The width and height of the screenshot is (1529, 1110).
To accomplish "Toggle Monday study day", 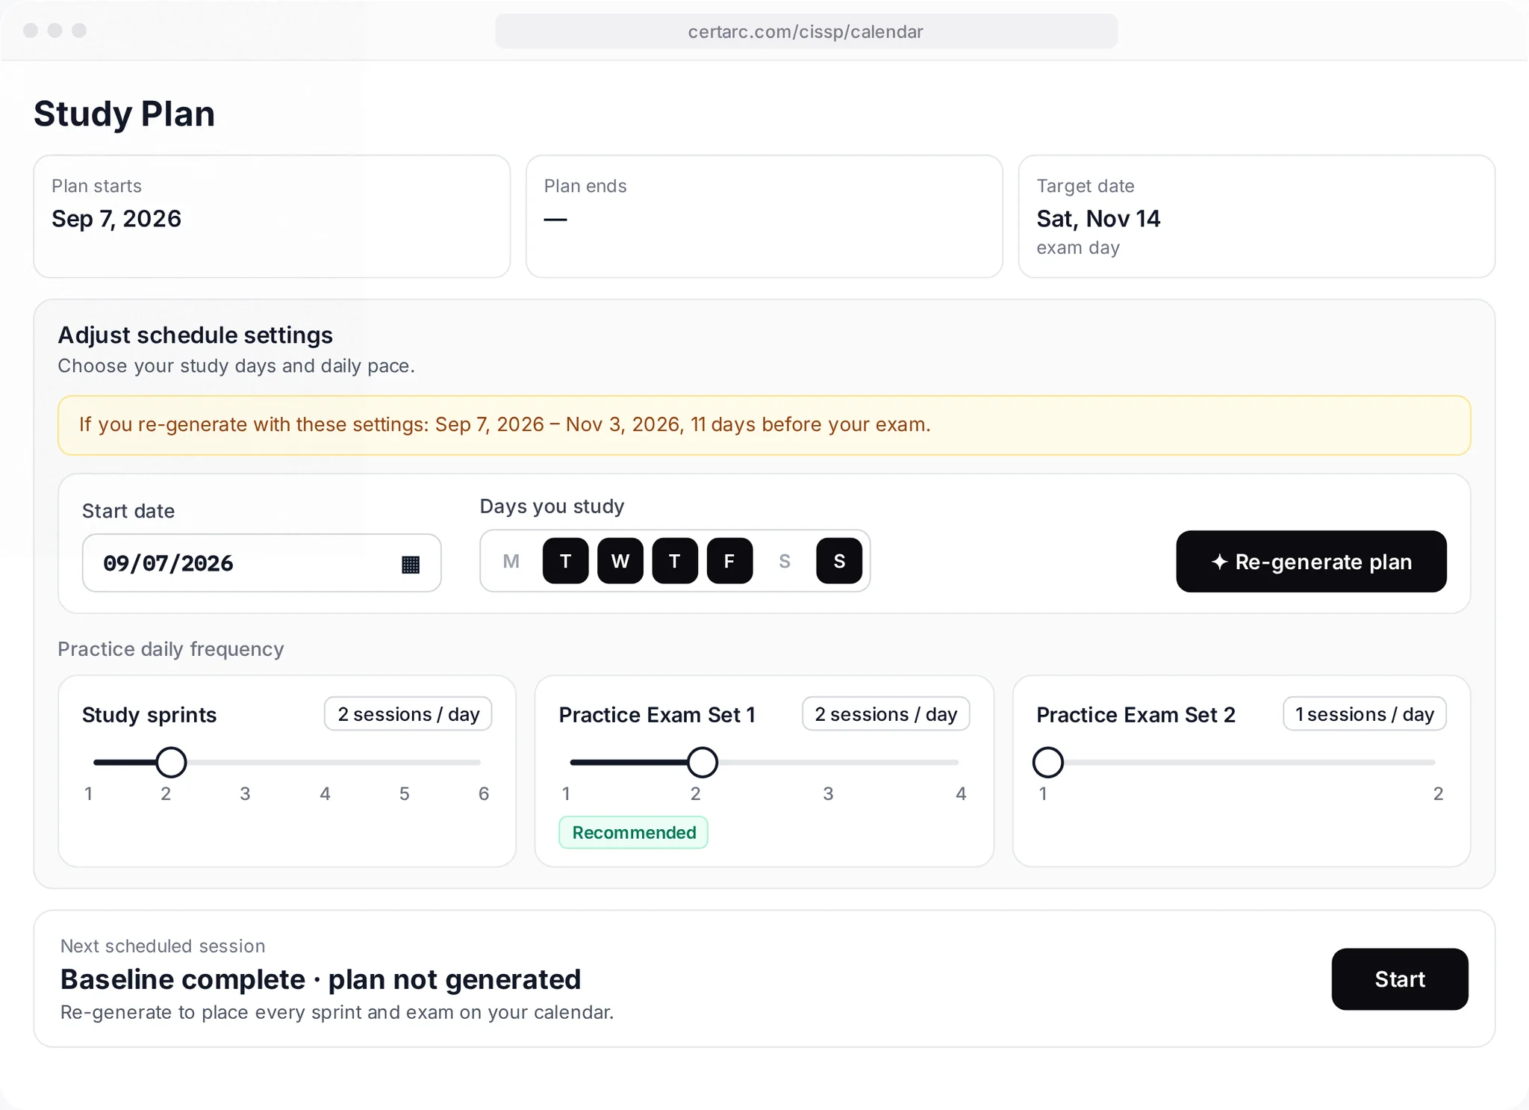I will (x=511, y=561).
